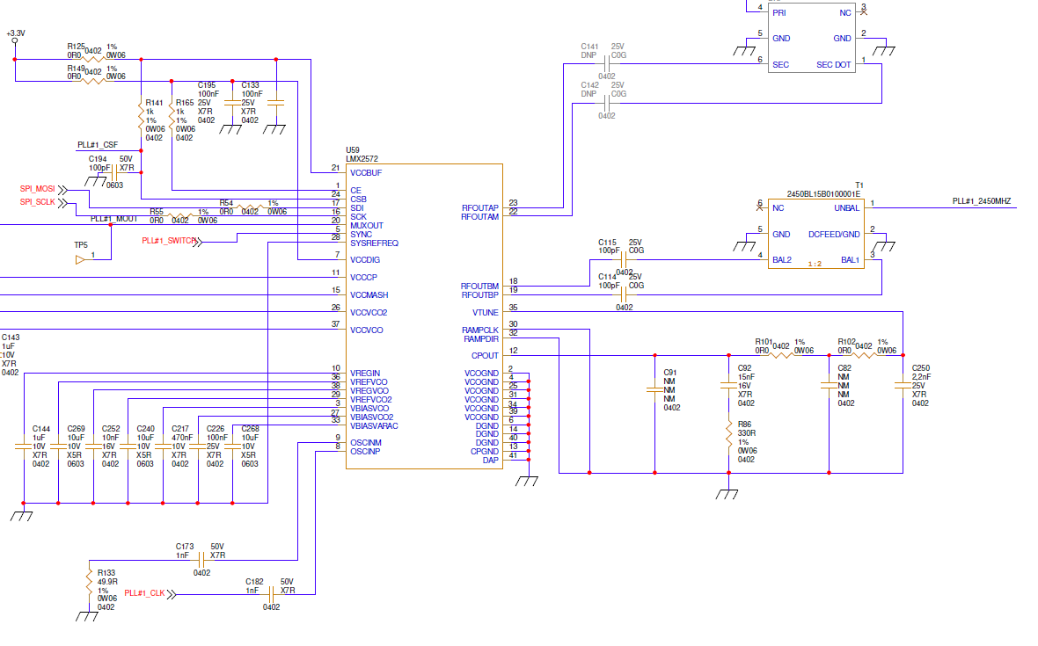Click the VTUNE pin 35
Viewport: 1038px width, 646px height.
point(513,308)
